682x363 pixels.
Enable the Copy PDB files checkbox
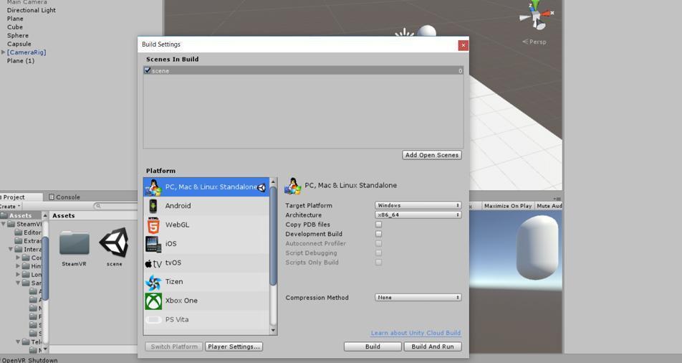(378, 225)
